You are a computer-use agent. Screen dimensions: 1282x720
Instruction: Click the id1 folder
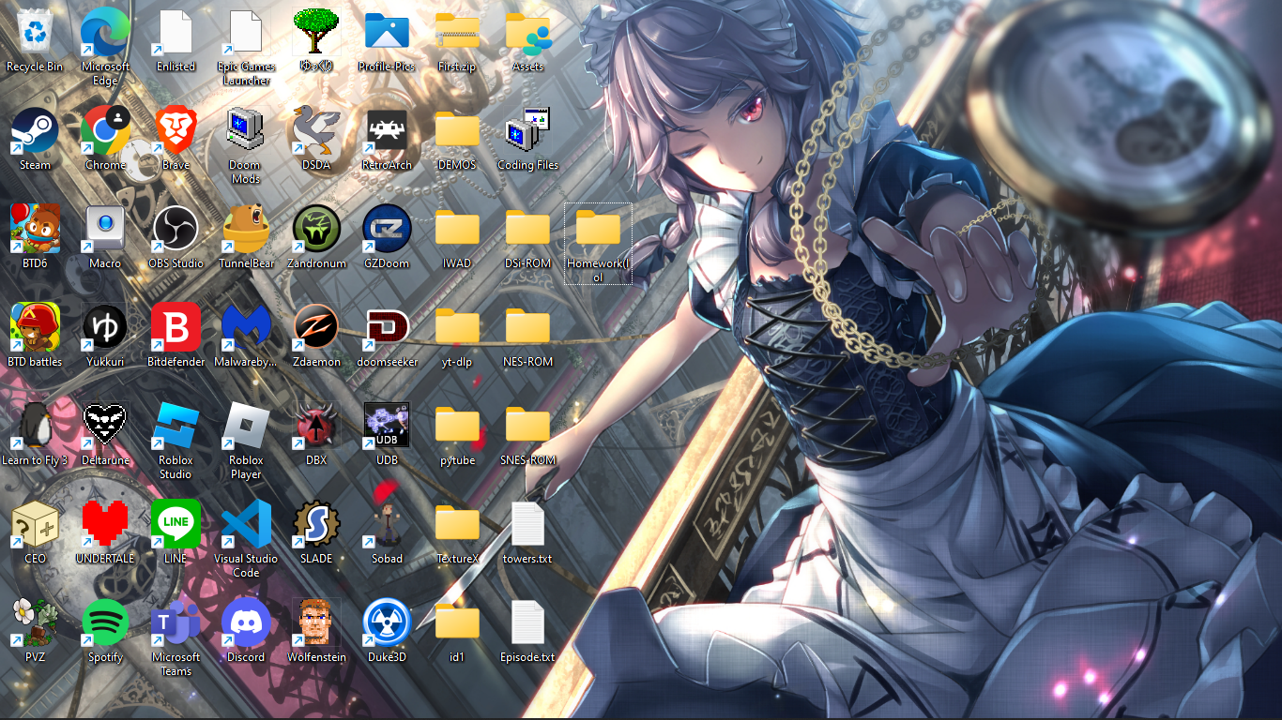[x=457, y=623]
